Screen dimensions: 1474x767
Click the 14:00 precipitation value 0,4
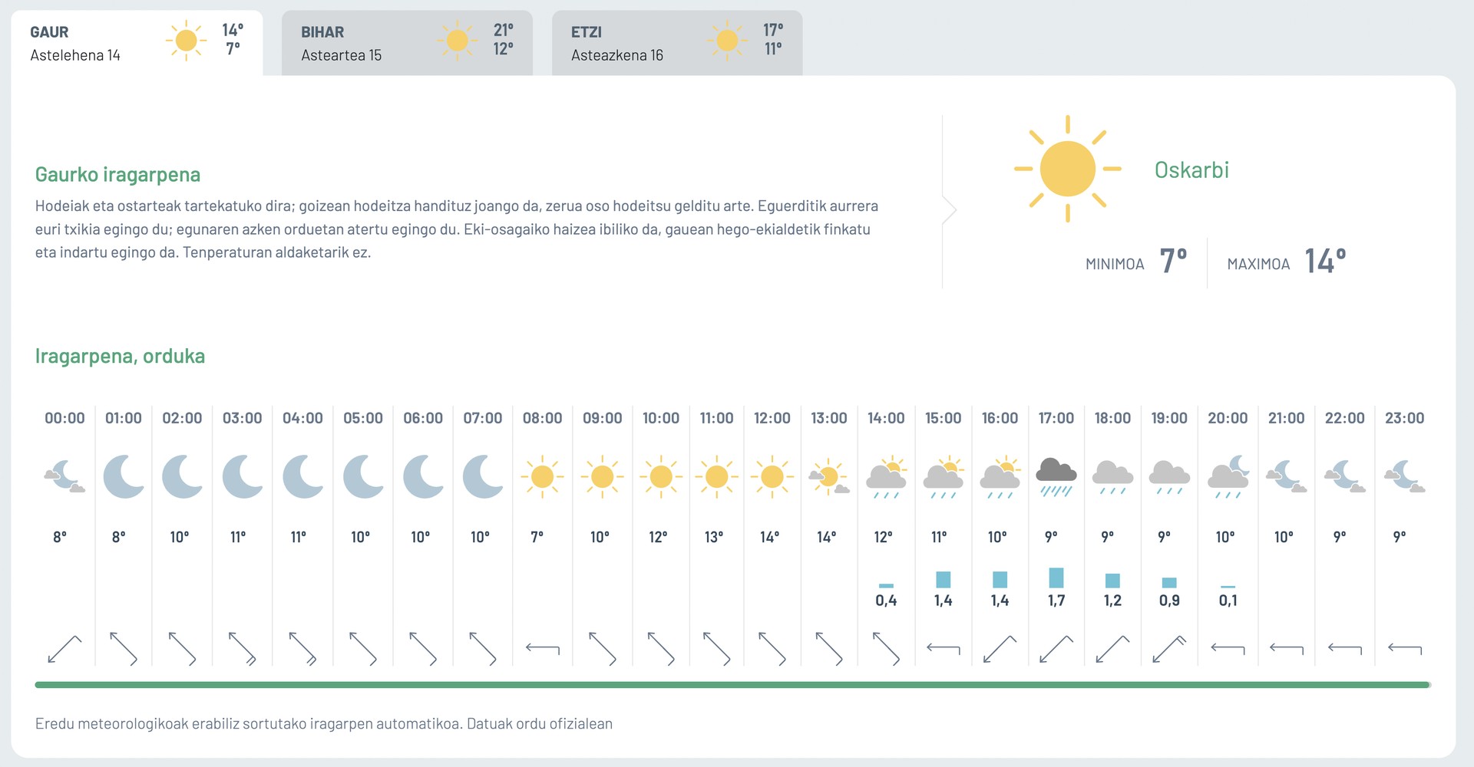click(886, 601)
